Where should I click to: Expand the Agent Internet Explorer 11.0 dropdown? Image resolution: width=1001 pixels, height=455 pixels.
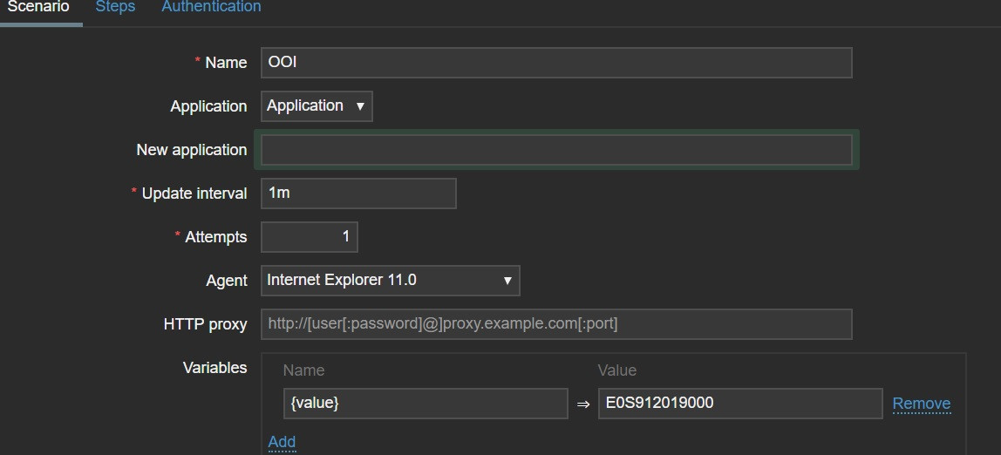point(390,281)
